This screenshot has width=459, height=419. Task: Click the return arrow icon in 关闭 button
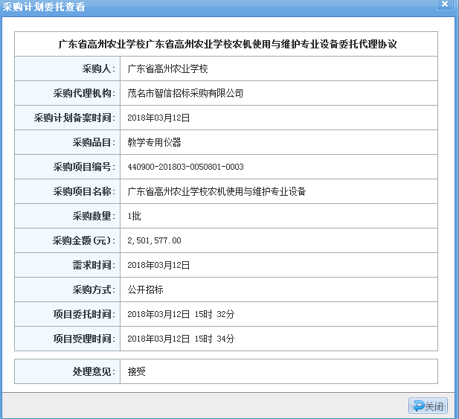click(417, 406)
